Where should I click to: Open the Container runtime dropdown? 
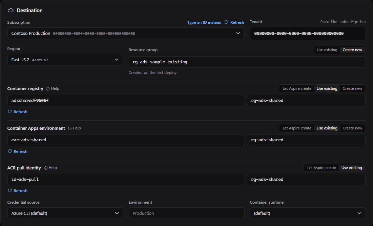(x=308, y=213)
